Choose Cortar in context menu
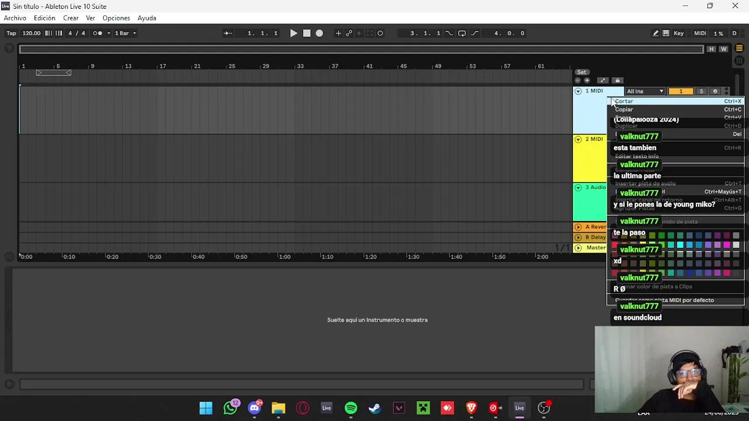749x421 pixels. (676, 101)
